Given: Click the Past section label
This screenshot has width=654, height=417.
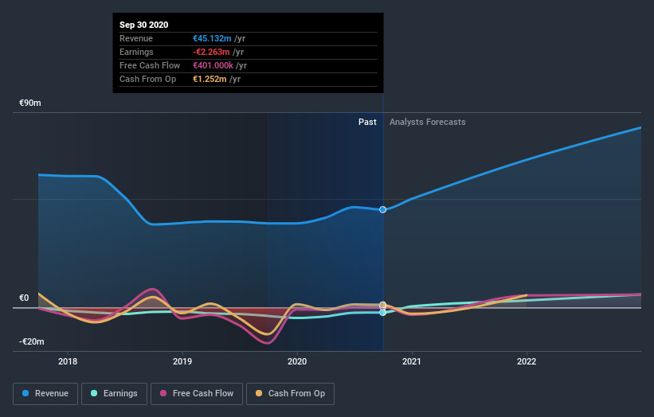Looking at the screenshot, I should point(367,122).
